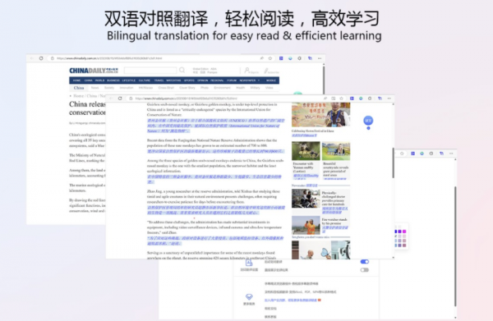The height and width of the screenshot is (321, 493).
Task: Open the BUSINESS item in the navy menu
Action: pyautogui.click(x=113, y=80)
